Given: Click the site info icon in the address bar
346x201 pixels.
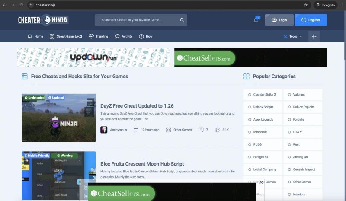Looking at the screenshot, I should tap(31, 5).
